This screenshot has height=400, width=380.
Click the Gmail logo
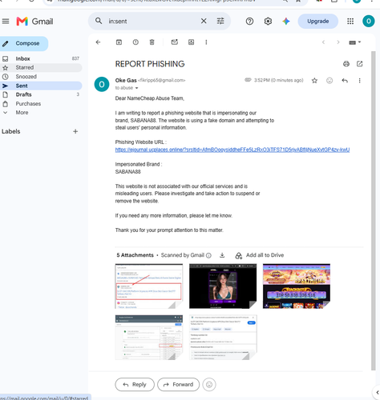click(x=34, y=22)
